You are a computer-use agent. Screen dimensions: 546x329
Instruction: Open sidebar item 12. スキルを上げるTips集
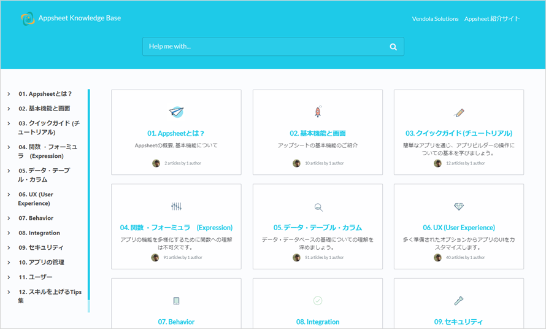click(x=50, y=296)
